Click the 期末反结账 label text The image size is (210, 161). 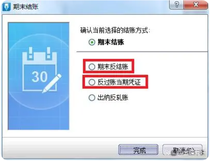click(113, 67)
